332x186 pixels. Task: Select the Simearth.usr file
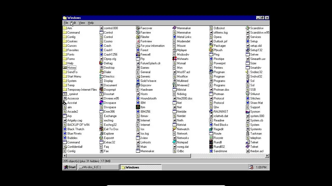[256, 59]
